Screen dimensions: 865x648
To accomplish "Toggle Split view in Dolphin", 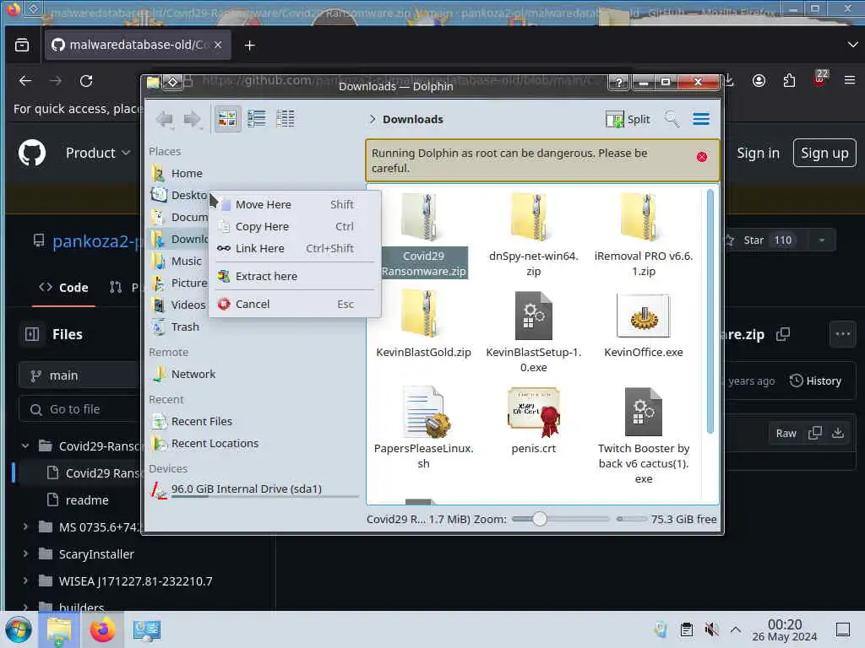I will click(628, 119).
